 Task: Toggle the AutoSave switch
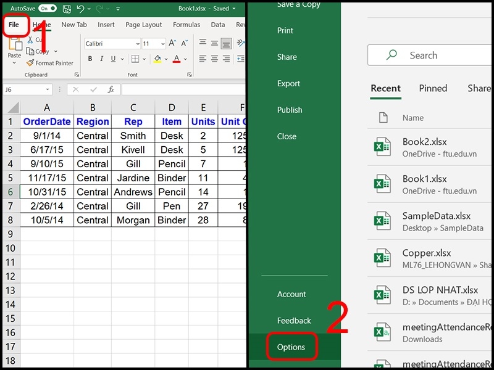[x=48, y=9]
